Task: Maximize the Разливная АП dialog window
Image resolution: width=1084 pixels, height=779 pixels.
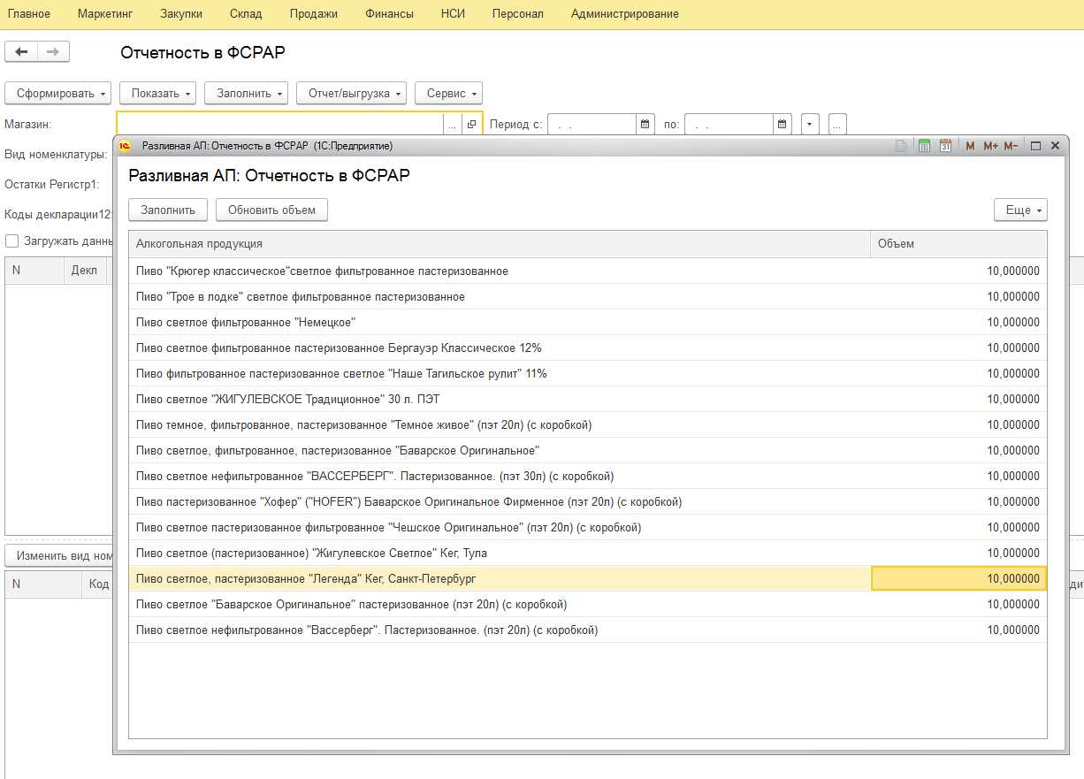Action: click(x=1036, y=146)
